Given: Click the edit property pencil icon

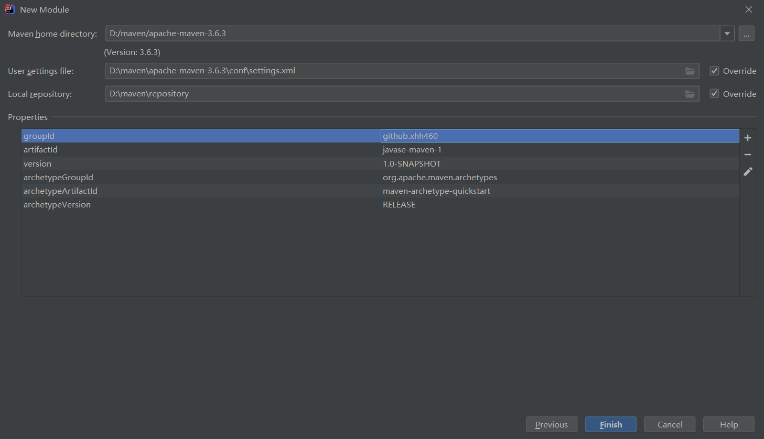Looking at the screenshot, I should (x=748, y=171).
